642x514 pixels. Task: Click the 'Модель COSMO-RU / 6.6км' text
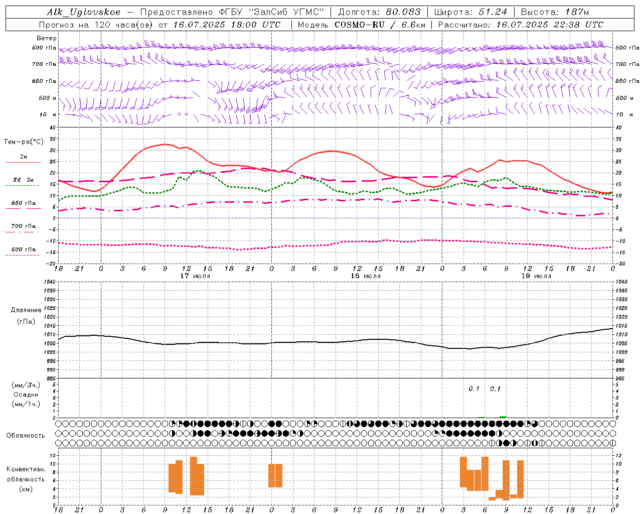[x=362, y=25]
